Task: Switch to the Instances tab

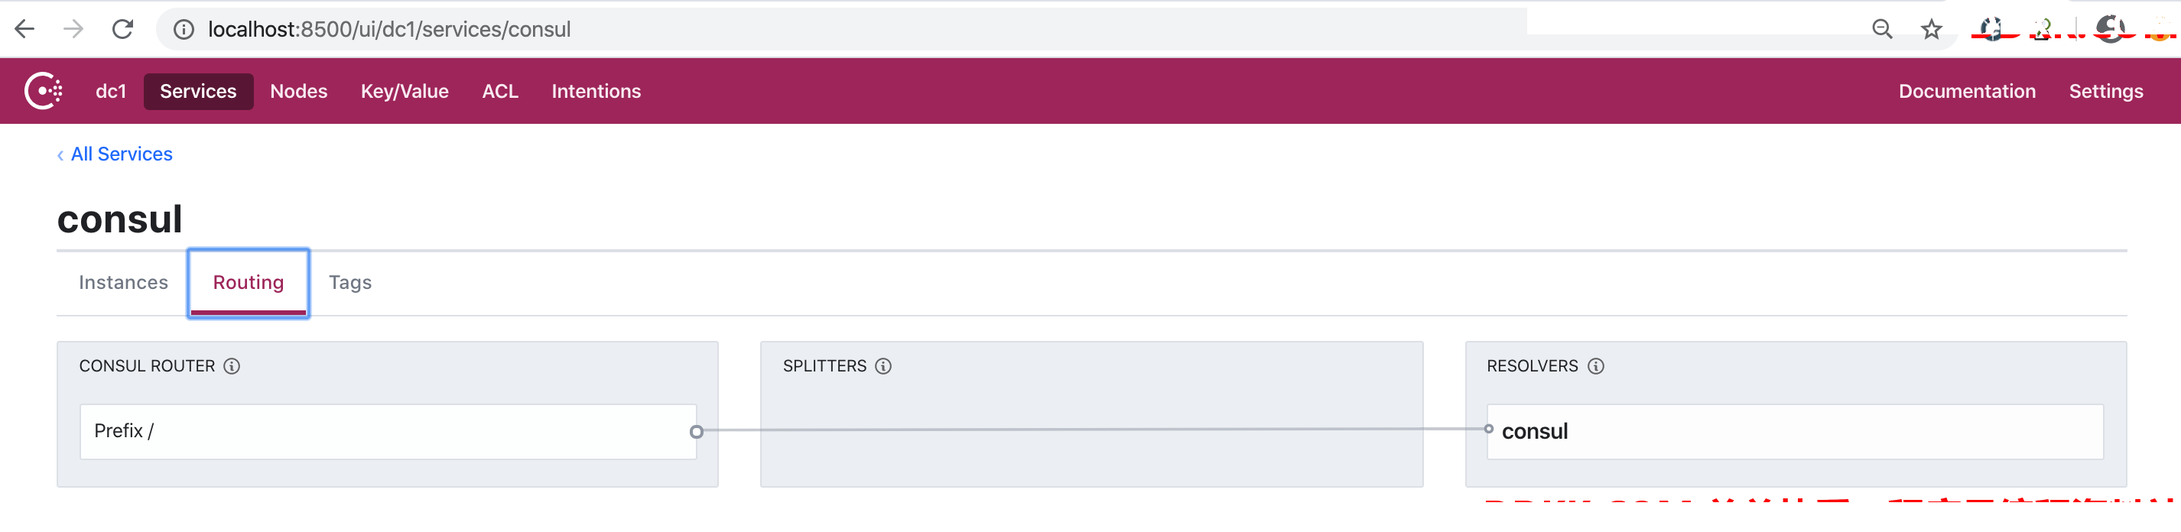Action: 124,283
